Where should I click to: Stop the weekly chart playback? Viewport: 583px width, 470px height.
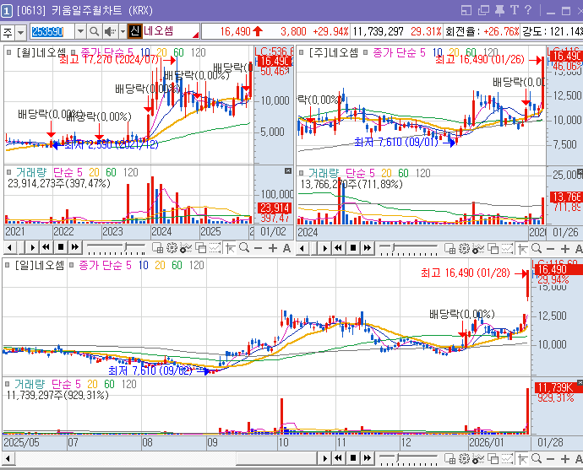[353, 248]
